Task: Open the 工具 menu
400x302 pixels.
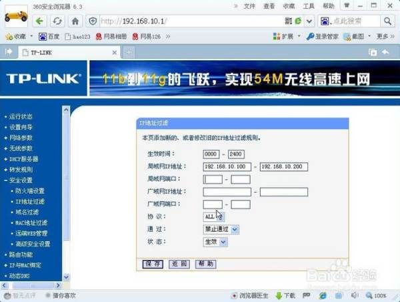Action: pos(309,6)
